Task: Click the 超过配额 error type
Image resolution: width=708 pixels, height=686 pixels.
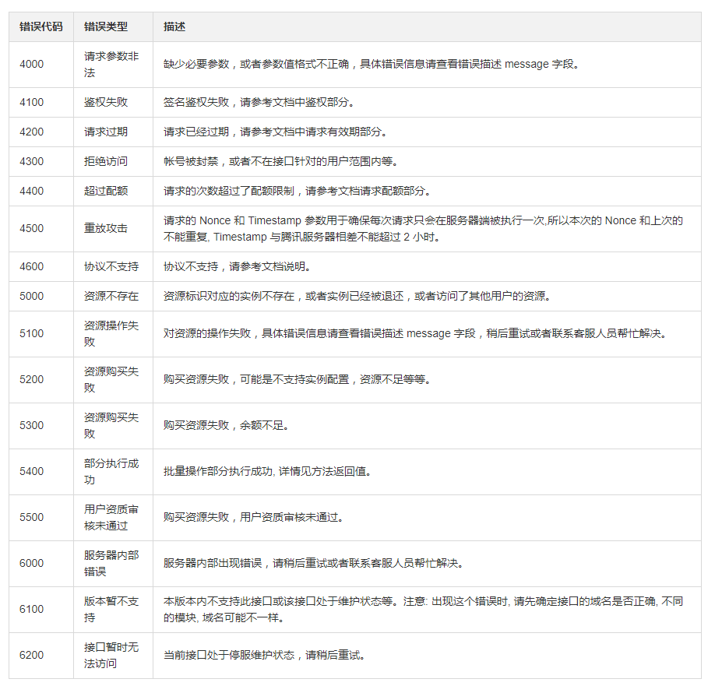Action: coord(106,191)
